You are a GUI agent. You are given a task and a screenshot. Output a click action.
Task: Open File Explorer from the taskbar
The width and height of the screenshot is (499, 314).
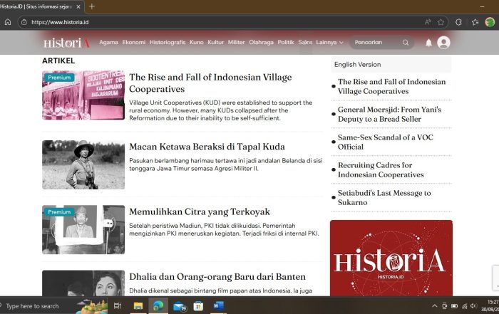[x=138, y=305]
